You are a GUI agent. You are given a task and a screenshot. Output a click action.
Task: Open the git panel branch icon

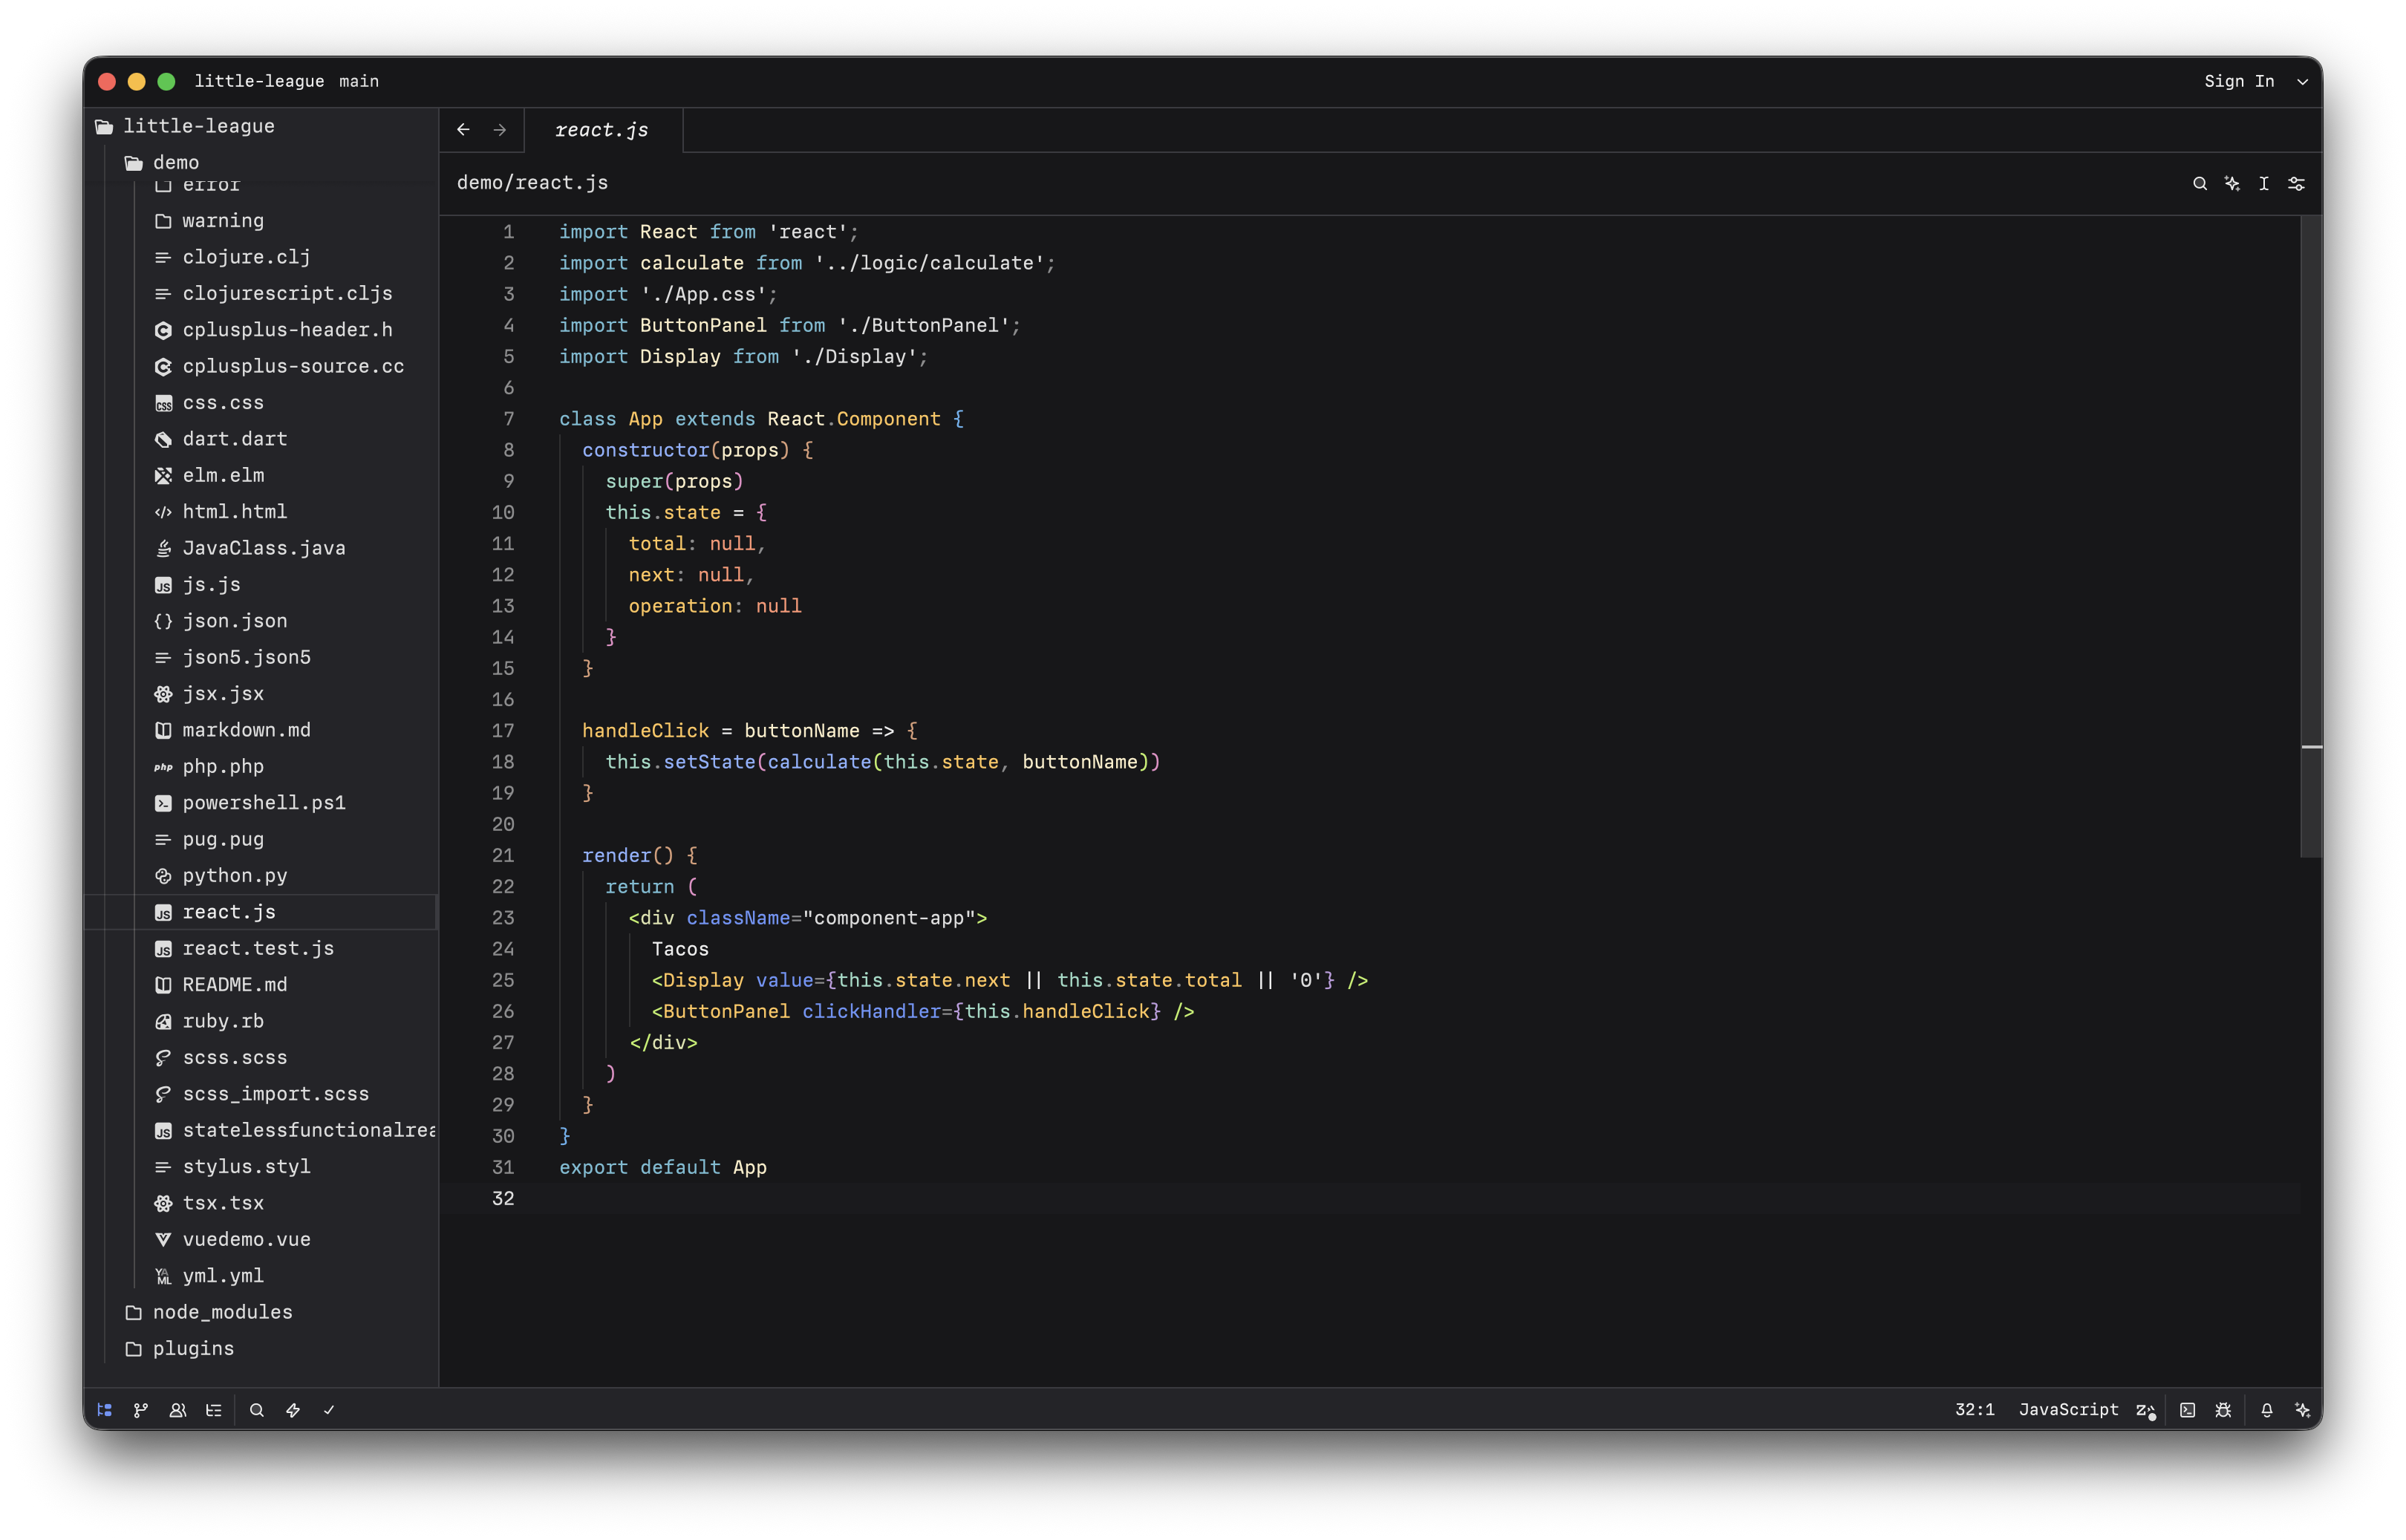(141, 1409)
